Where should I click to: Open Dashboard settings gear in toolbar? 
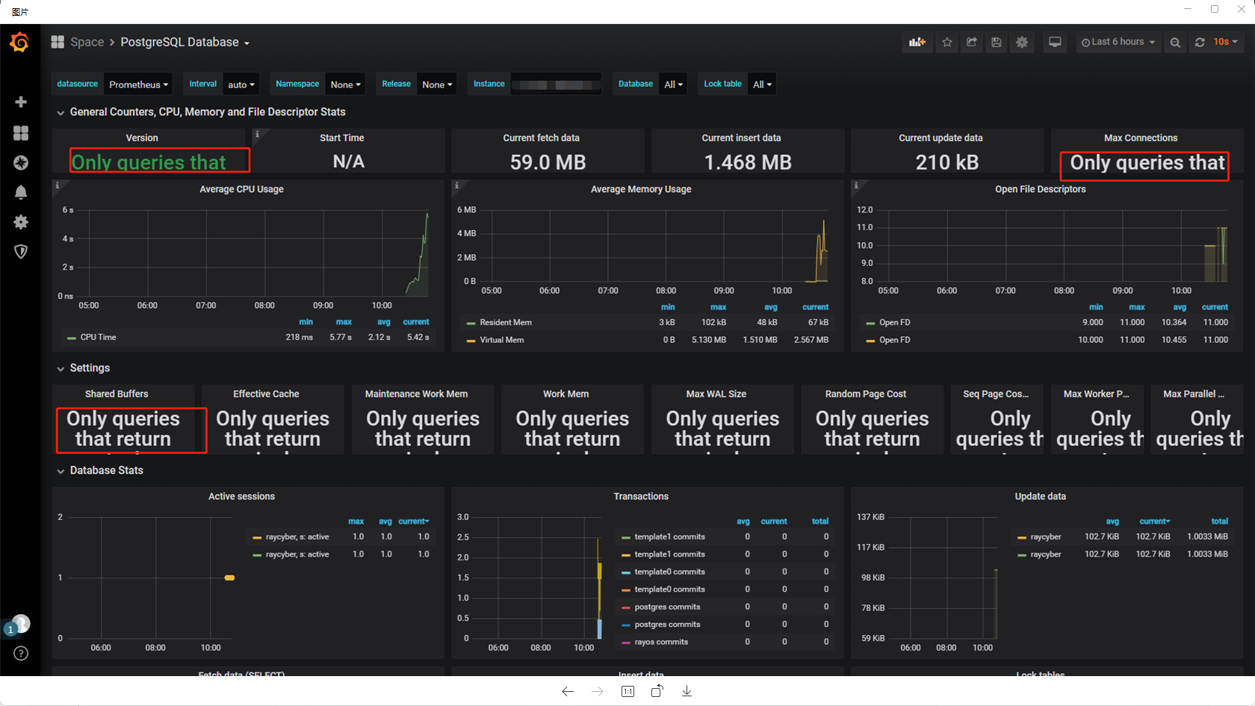tap(1022, 43)
